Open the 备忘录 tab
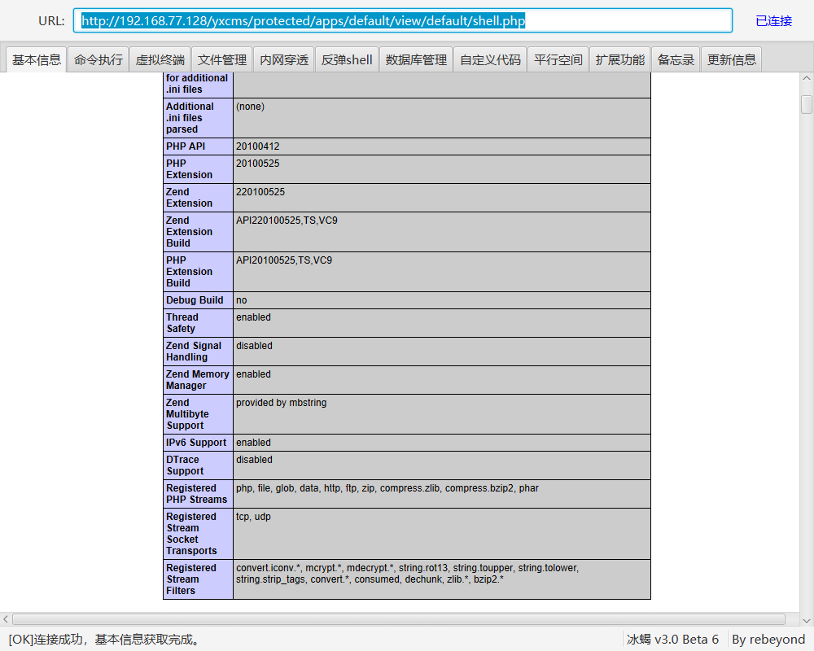 (676, 59)
